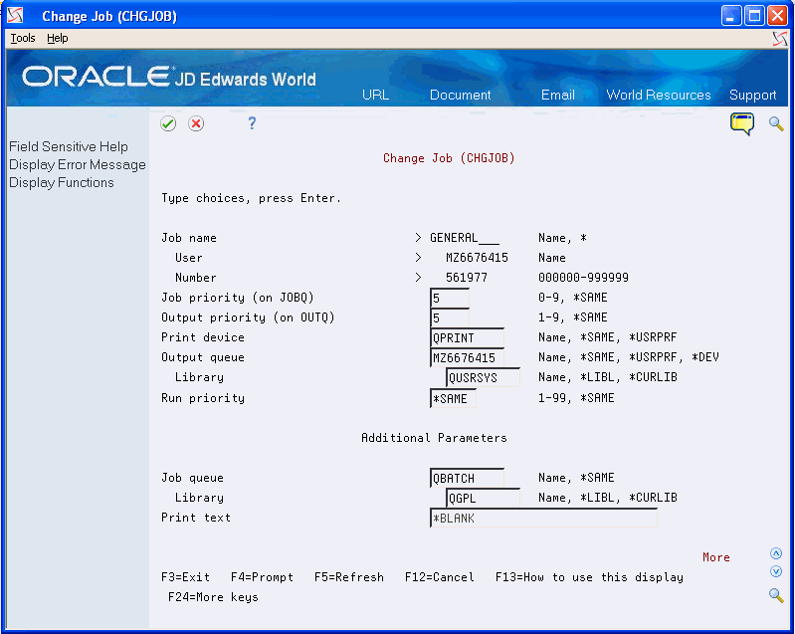
Task: Select Display Error Message in the sidebar
Action: click(78, 165)
